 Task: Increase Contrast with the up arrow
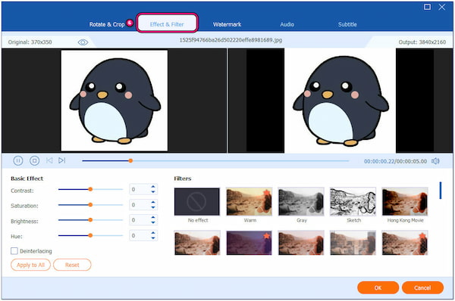(x=153, y=187)
